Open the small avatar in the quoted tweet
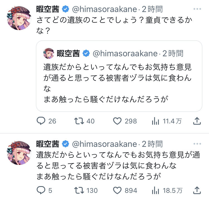The width and height of the screenshot is (209, 202). (x=49, y=53)
